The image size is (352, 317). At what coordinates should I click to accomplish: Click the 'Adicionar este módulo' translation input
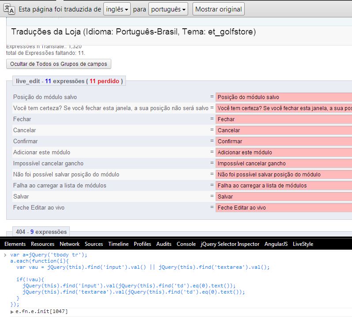tap(284, 153)
